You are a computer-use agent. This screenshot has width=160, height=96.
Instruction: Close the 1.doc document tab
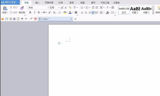[71, 19]
